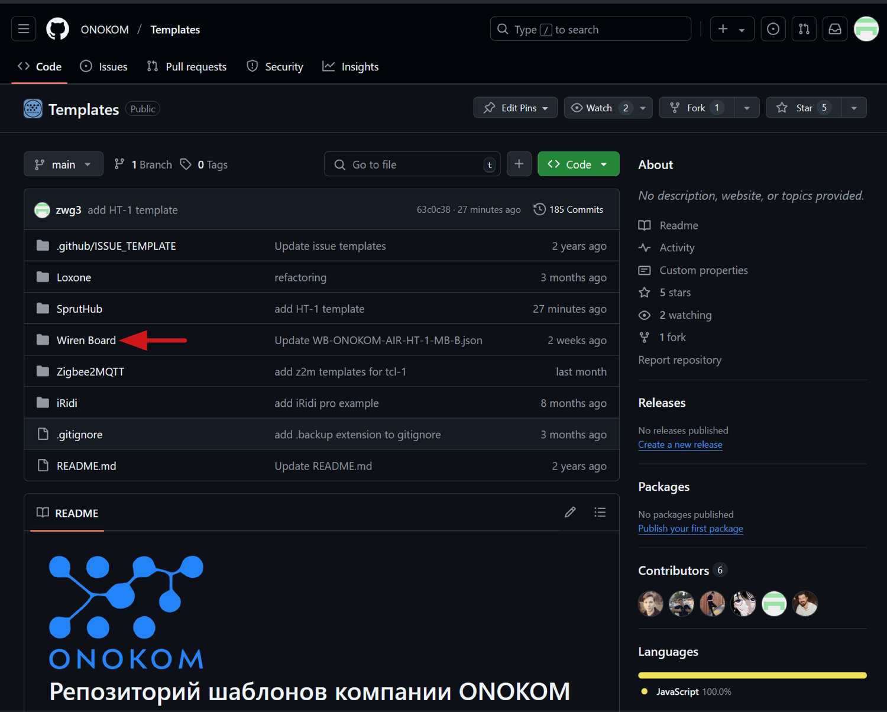Expand the Edit Pins dropdown
The height and width of the screenshot is (712, 887).
coord(515,108)
